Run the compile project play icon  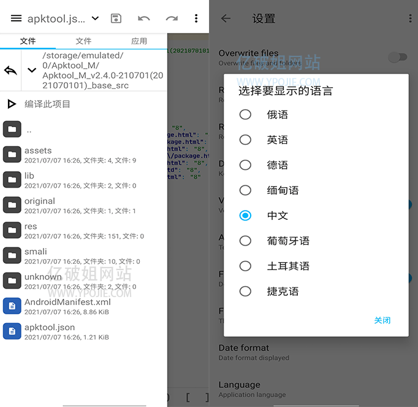click(x=12, y=104)
